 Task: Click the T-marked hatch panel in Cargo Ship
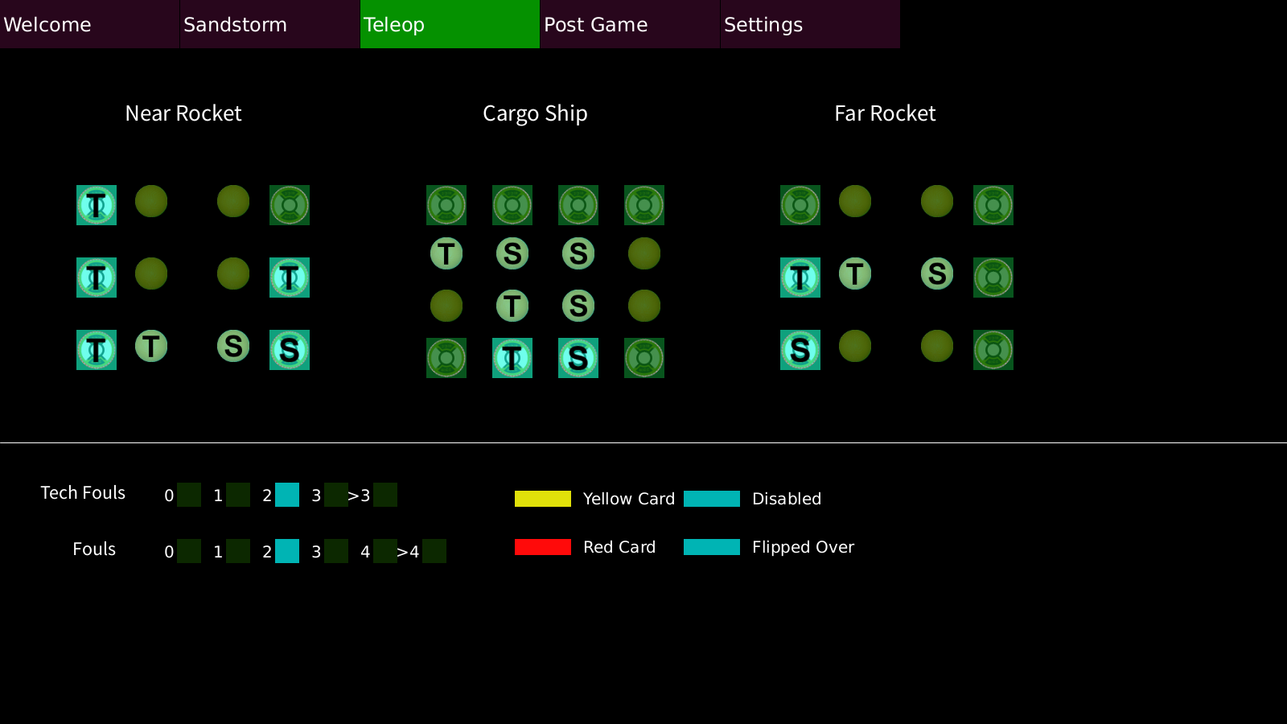[x=512, y=358]
